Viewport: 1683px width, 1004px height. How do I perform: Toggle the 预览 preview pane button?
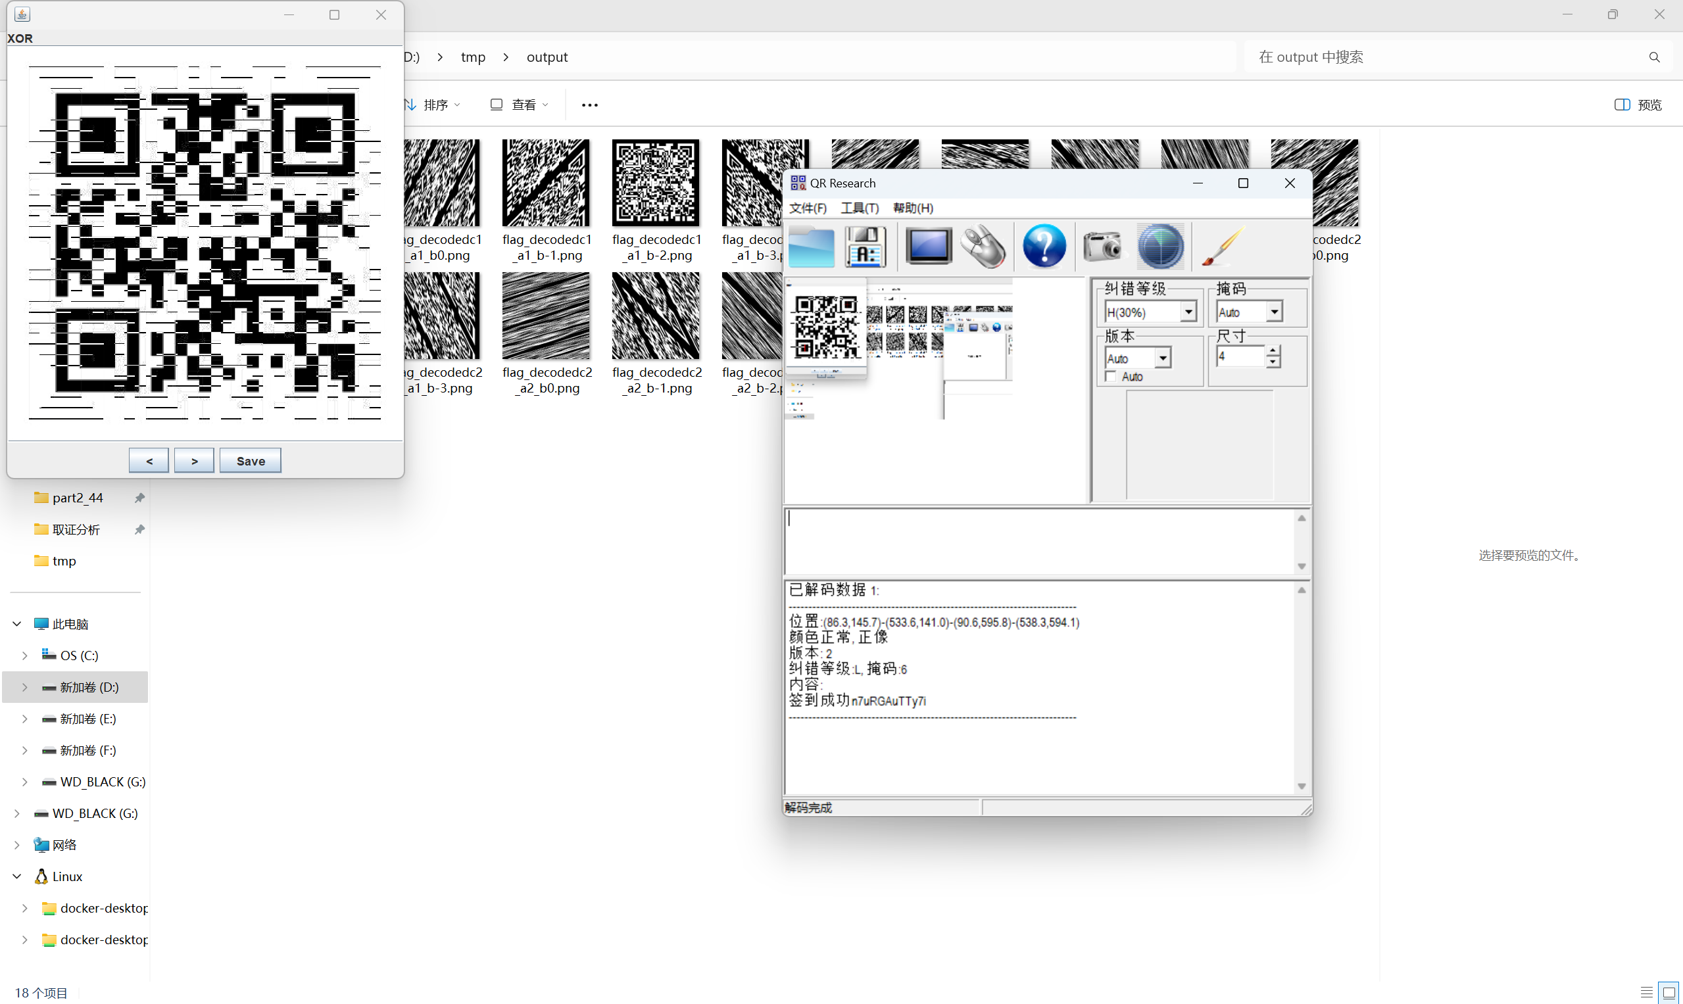1638,105
